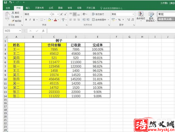The image size is (175, 132).
Task: Decrease font size with the smaller A
Action: click(65, 14)
